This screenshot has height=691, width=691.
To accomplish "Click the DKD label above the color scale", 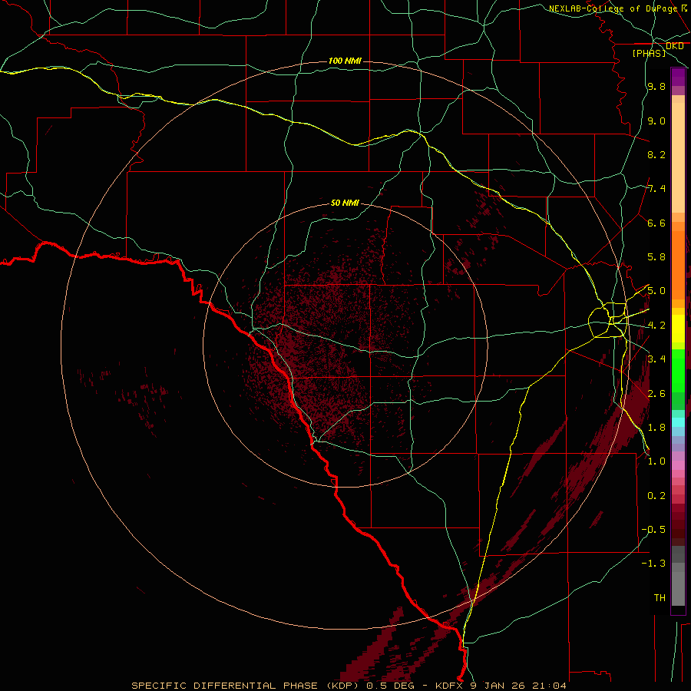I will 674,46.
